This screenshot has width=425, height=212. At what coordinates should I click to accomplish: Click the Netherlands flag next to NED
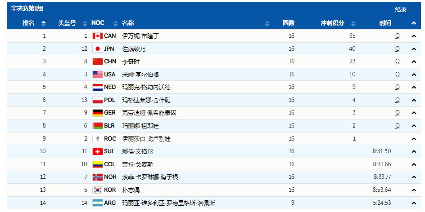coord(97,87)
